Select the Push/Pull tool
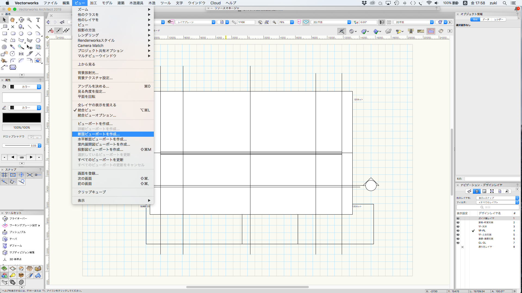 (14, 232)
